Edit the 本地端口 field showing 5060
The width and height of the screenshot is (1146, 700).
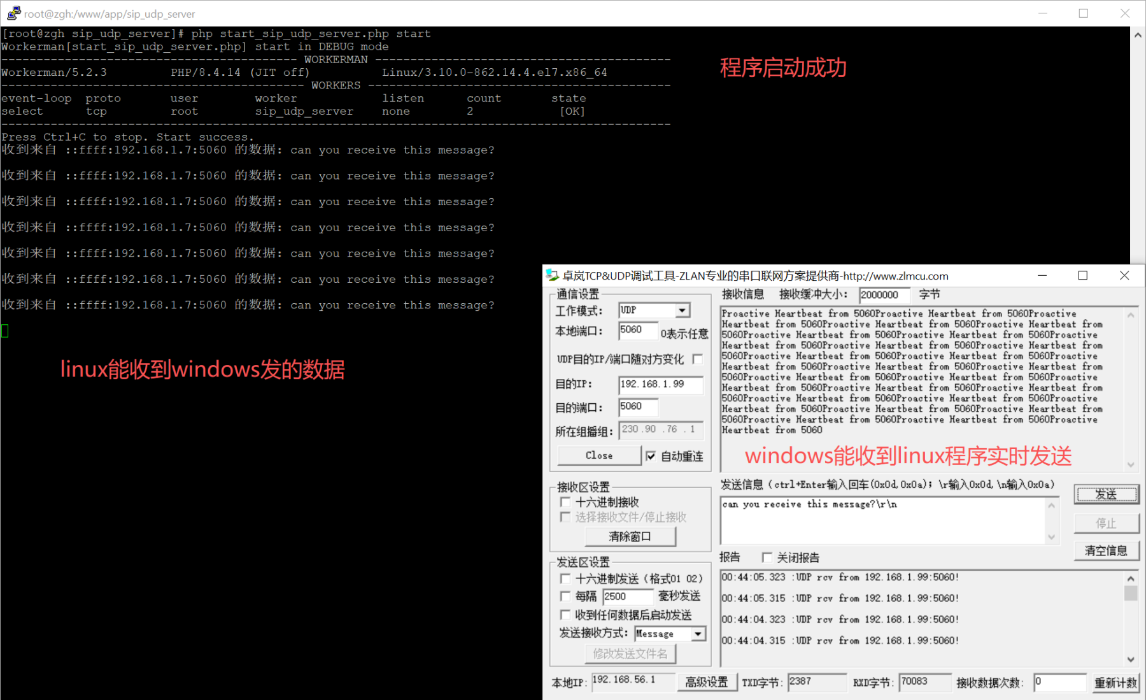pos(639,331)
